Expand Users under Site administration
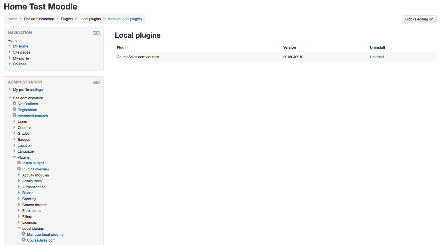 click(x=14, y=121)
